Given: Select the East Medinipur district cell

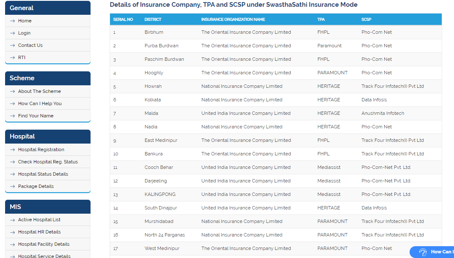Looking at the screenshot, I should coord(161,141).
